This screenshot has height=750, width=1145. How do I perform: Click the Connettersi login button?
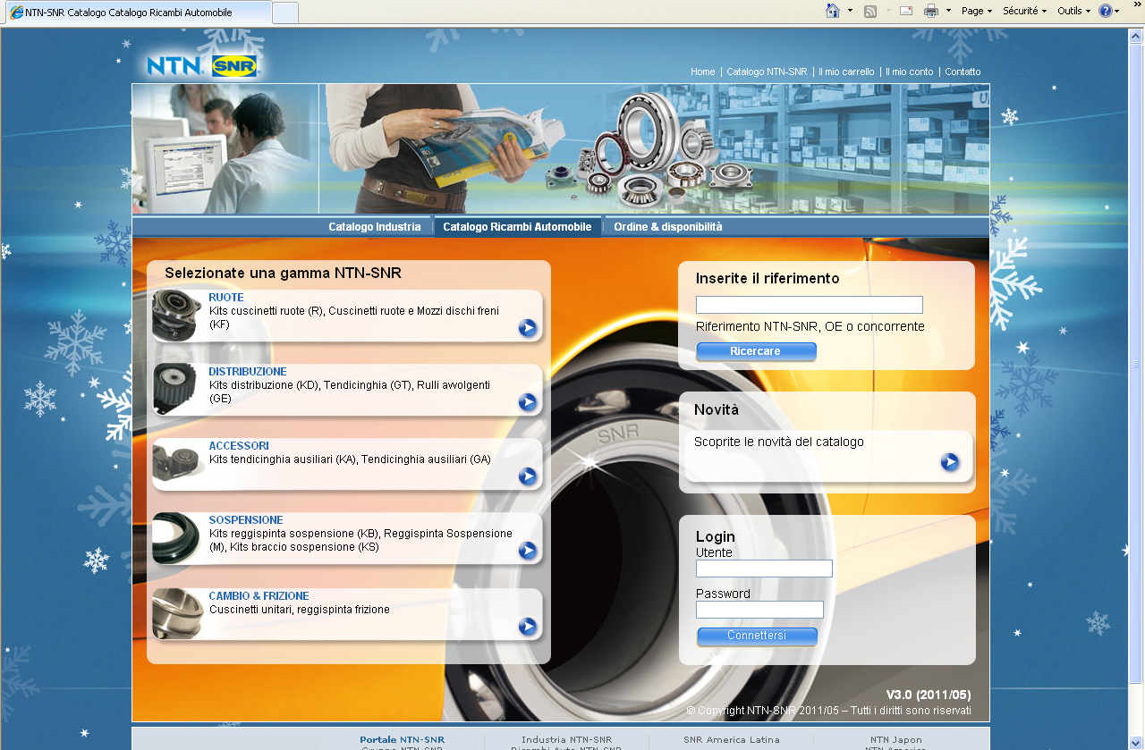point(757,636)
